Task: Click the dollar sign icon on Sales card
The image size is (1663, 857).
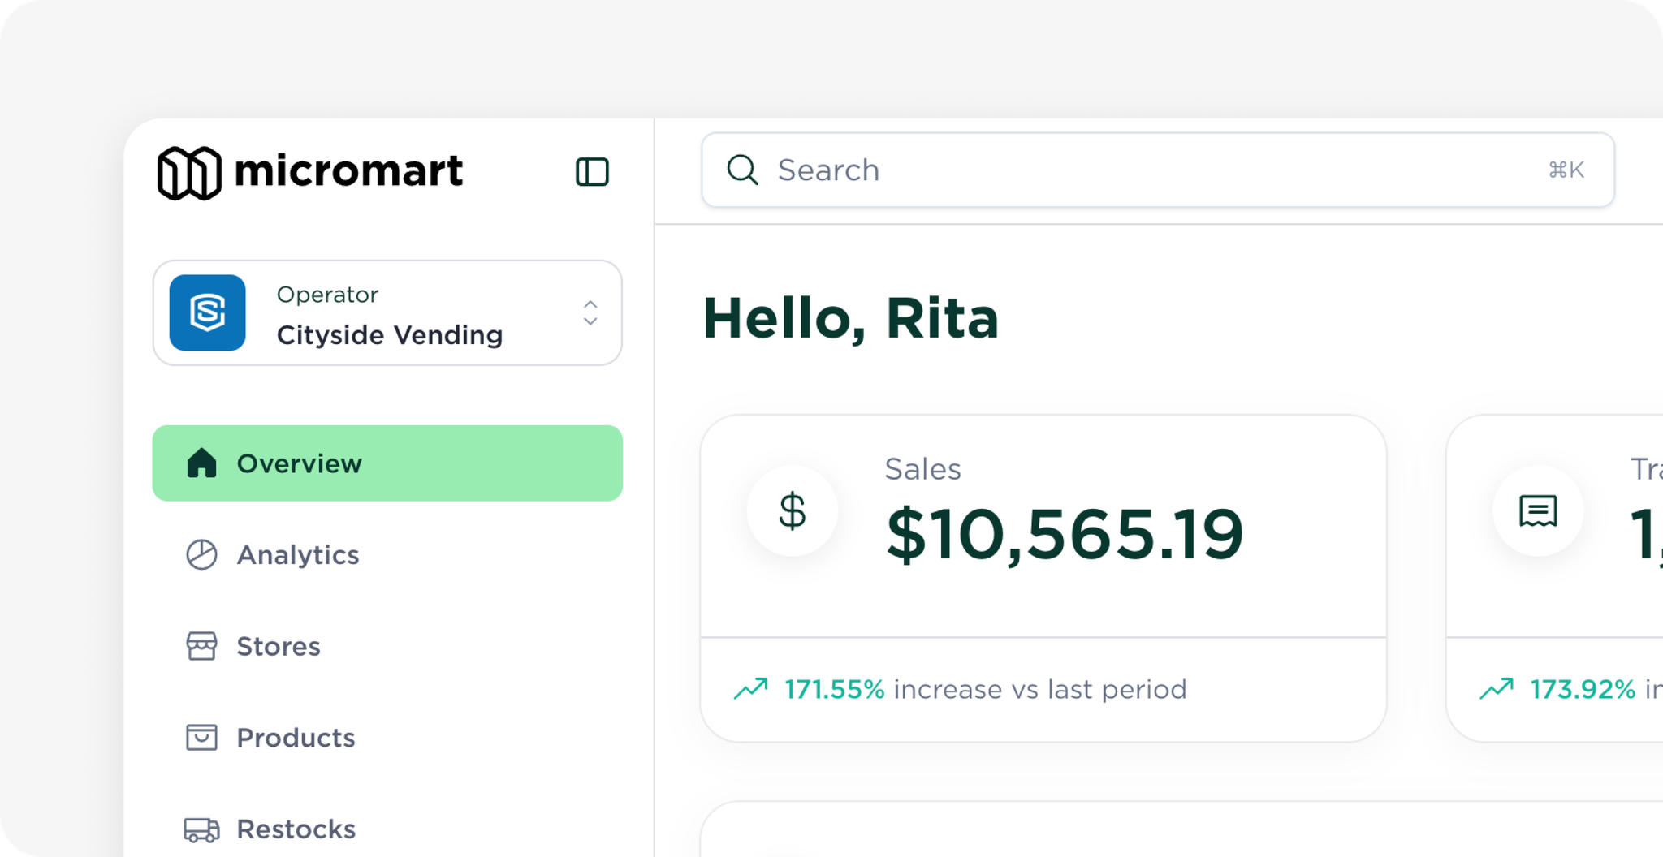Action: [x=793, y=511]
